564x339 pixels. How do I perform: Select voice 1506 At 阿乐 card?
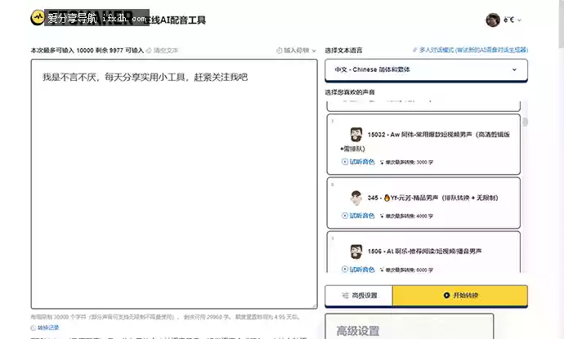[x=423, y=252]
